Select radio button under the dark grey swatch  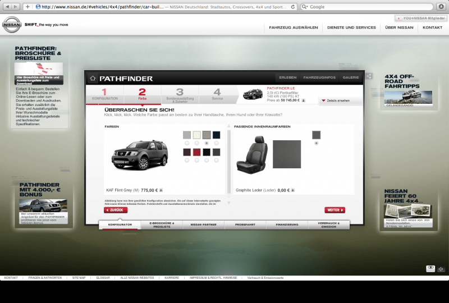[x=217, y=160]
